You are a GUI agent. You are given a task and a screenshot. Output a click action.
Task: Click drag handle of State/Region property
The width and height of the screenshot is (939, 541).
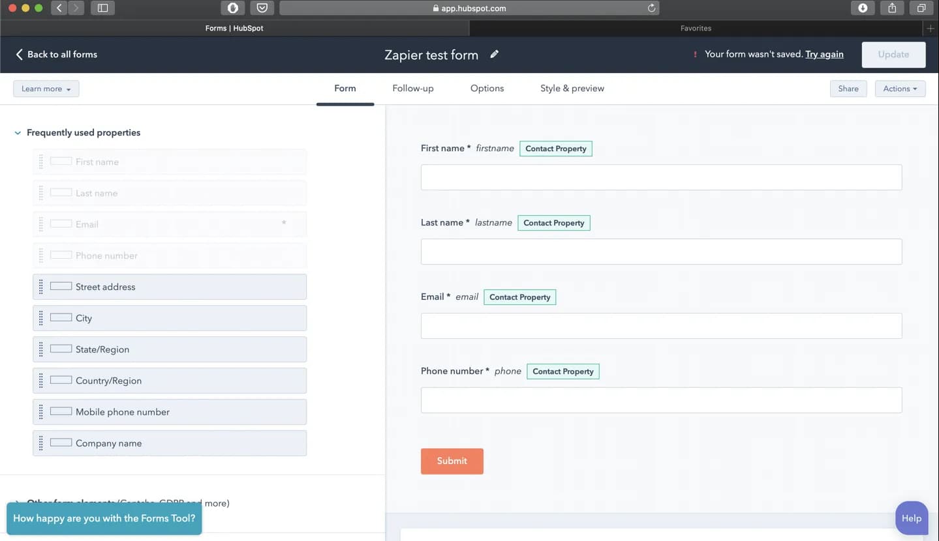[x=41, y=349]
